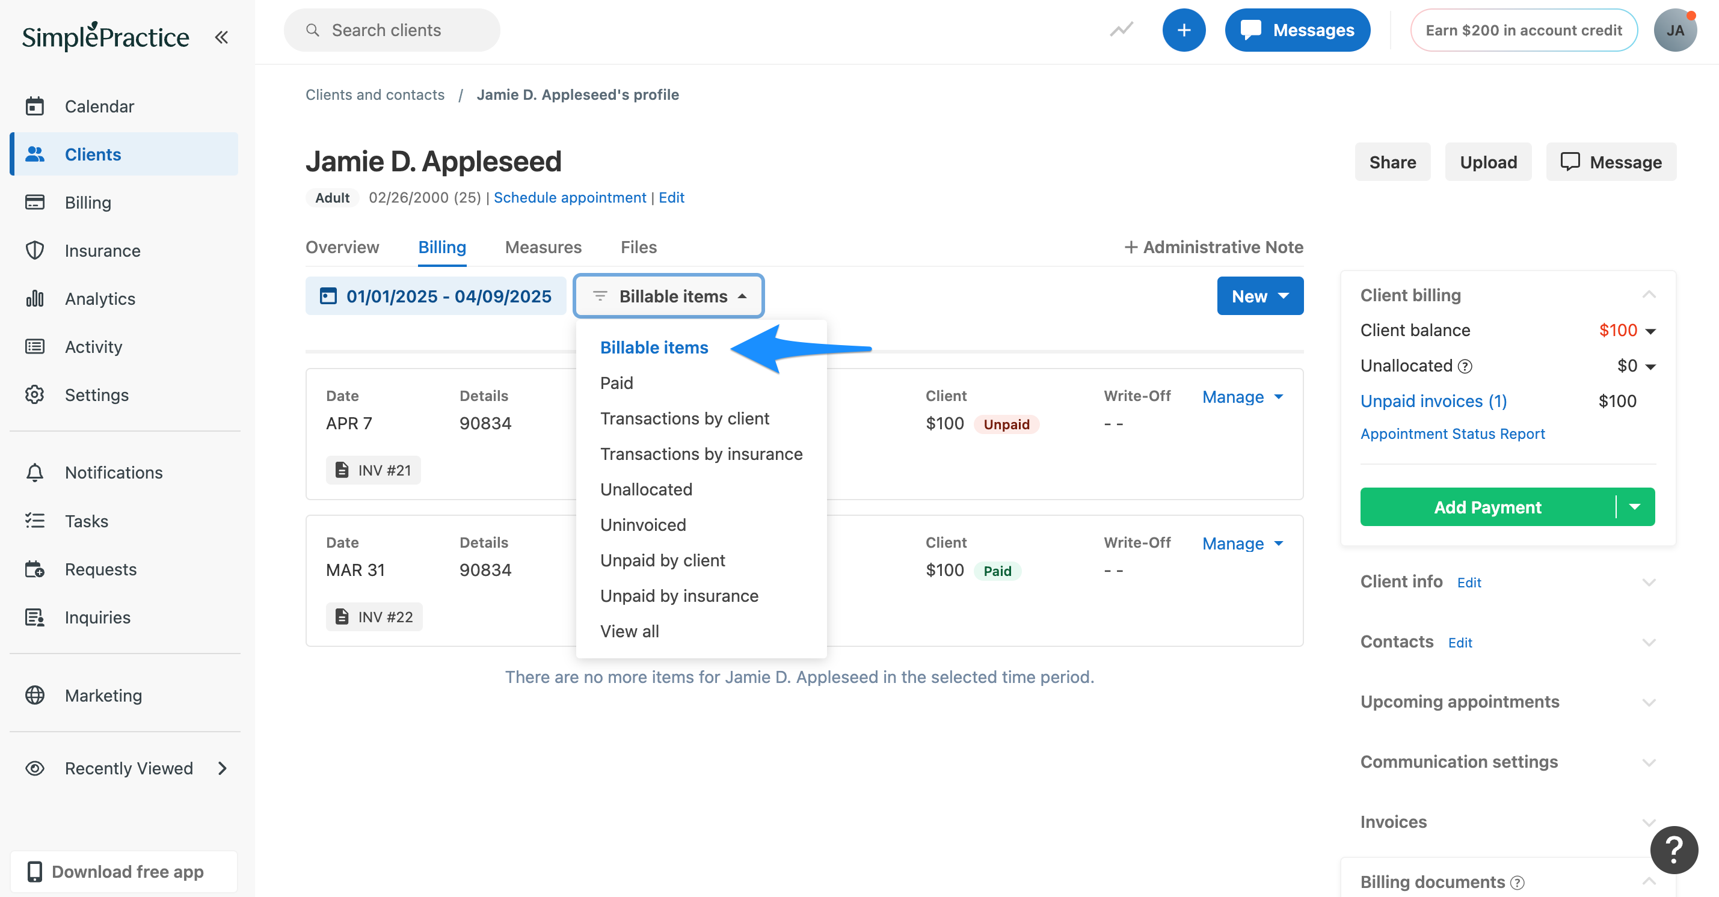Collapse the Client billing panel
This screenshot has height=897, width=1719.
click(x=1648, y=295)
